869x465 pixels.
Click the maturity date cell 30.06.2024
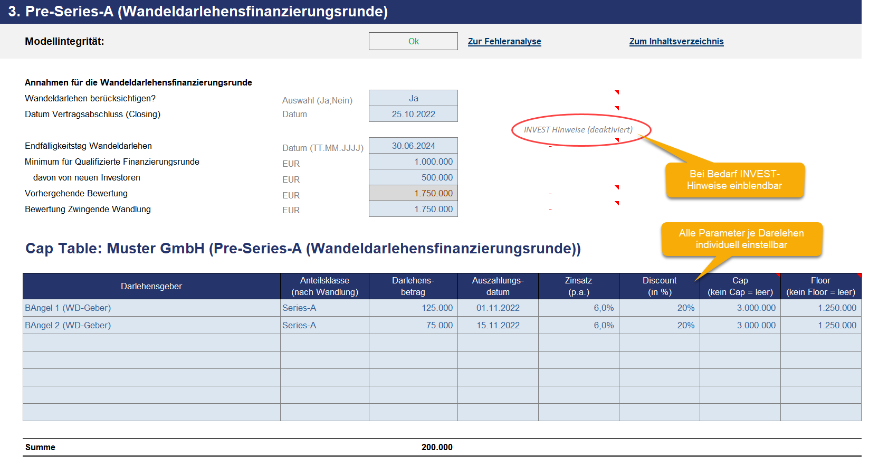click(413, 146)
